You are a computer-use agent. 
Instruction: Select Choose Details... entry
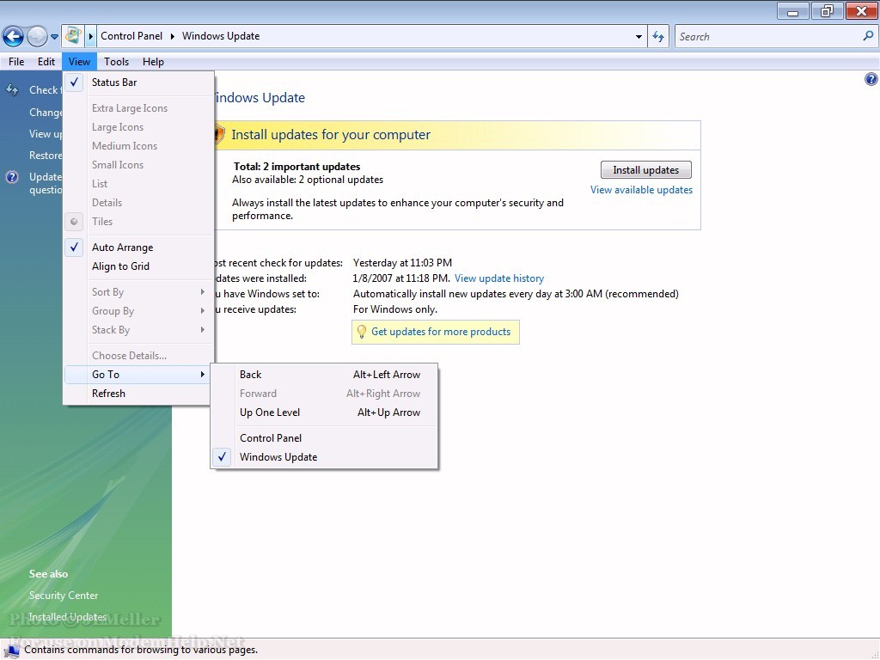pos(138,356)
